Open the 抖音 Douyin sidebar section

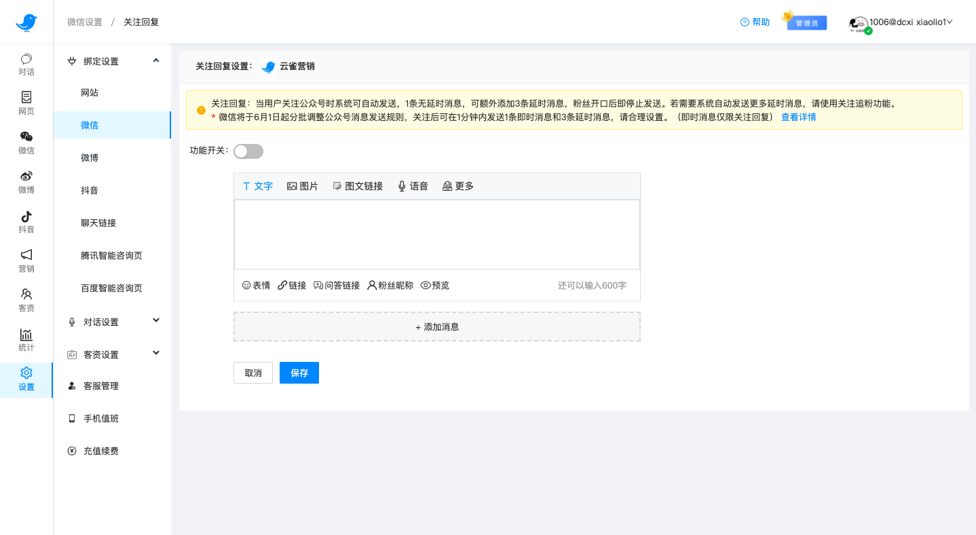point(26,222)
